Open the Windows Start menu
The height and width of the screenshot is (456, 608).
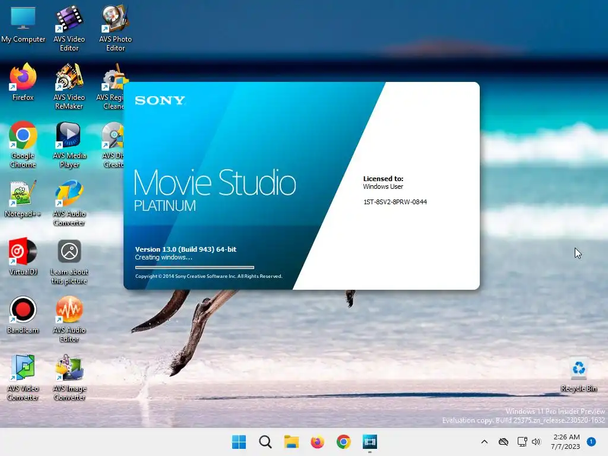click(239, 442)
